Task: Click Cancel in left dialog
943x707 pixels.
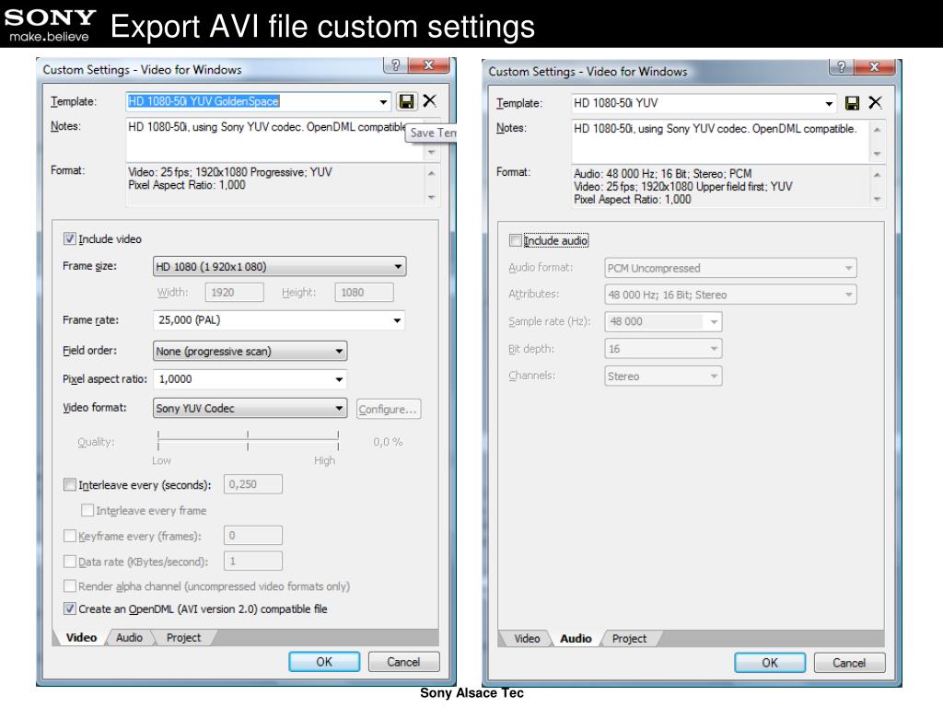Action: (x=403, y=661)
